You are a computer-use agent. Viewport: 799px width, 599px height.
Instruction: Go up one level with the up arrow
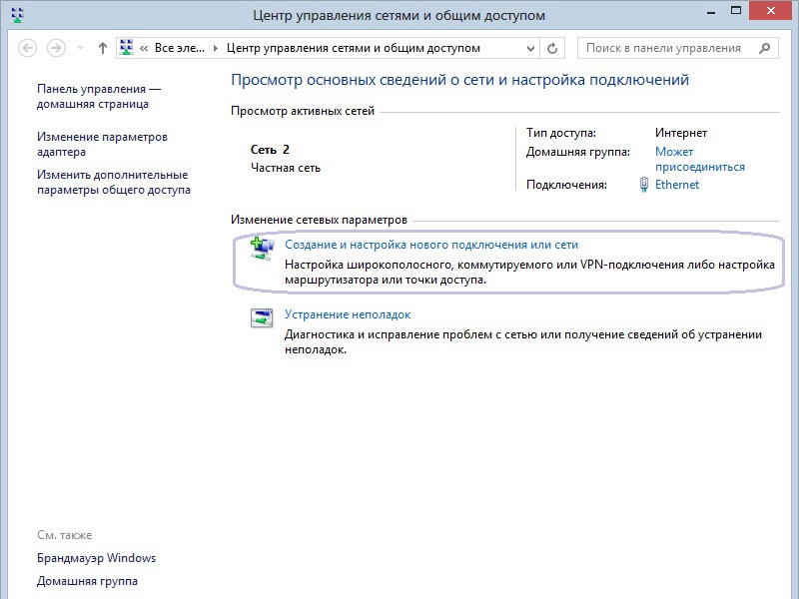(x=103, y=48)
